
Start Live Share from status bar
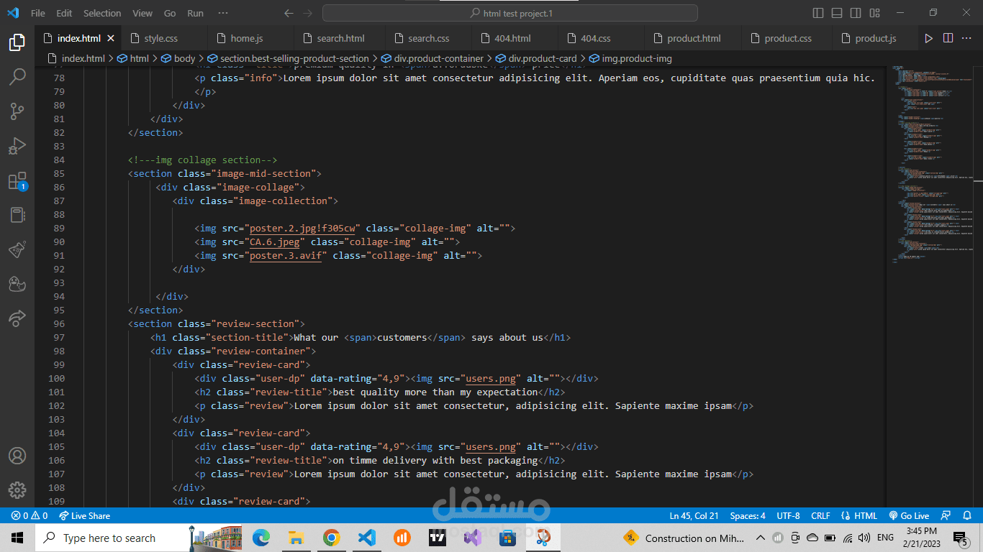pyautogui.click(x=84, y=515)
